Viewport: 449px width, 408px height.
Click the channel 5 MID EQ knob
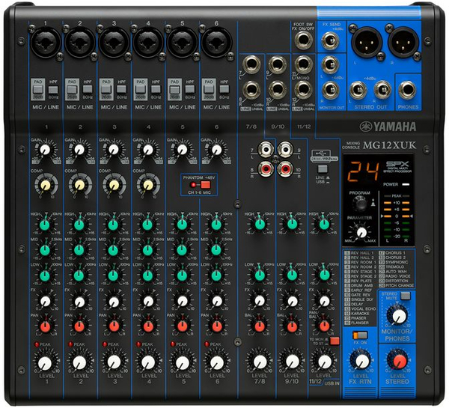(x=182, y=250)
